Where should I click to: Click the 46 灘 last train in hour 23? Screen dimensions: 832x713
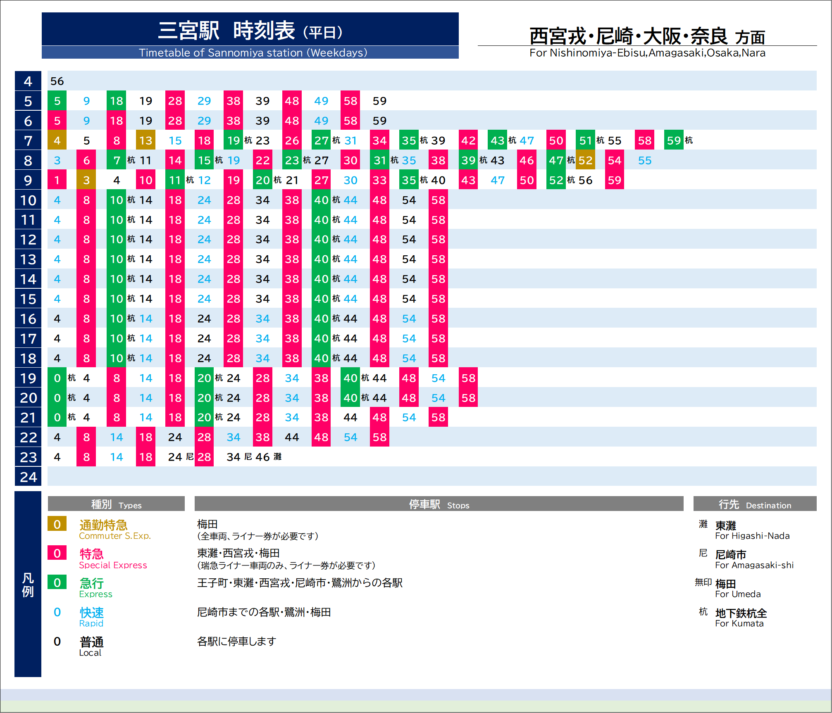(x=263, y=457)
